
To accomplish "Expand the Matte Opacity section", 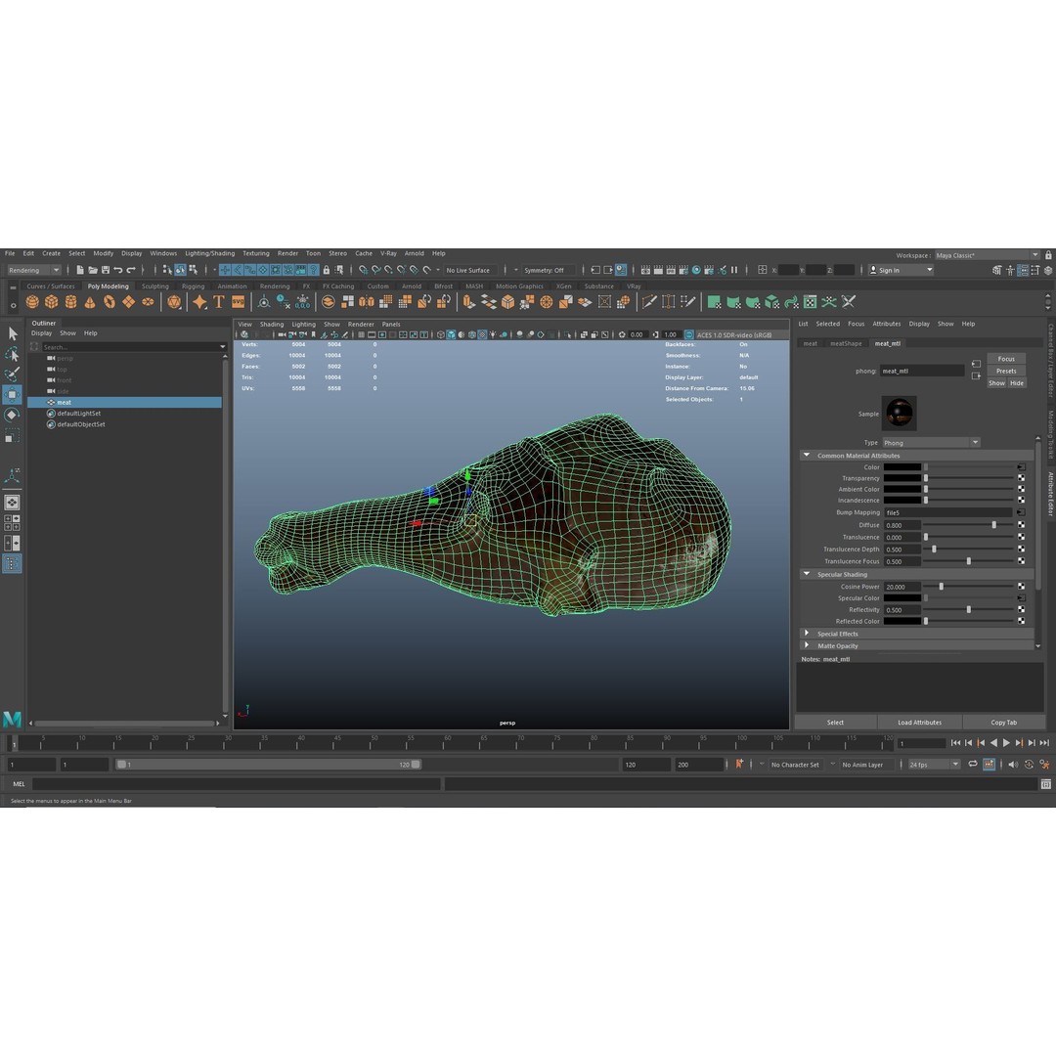I will tap(806, 645).
